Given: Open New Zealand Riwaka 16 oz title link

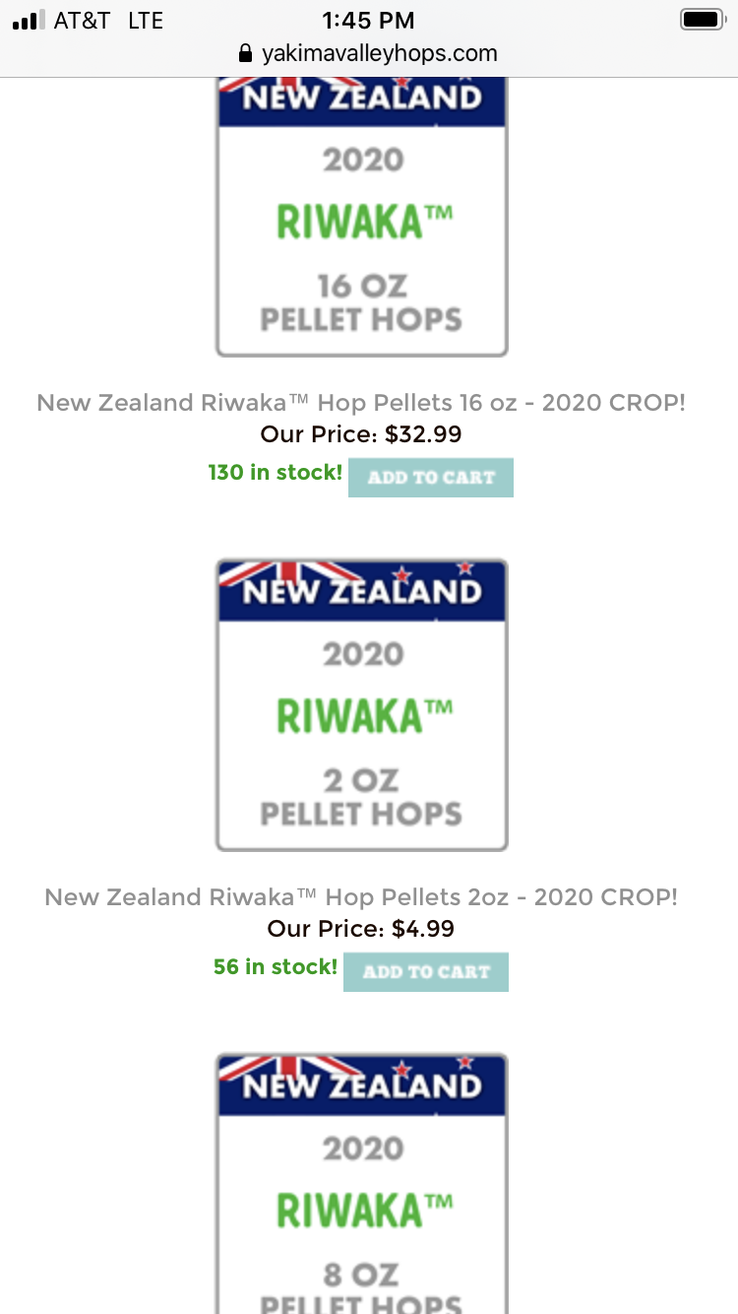Looking at the screenshot, I should 361,402.
